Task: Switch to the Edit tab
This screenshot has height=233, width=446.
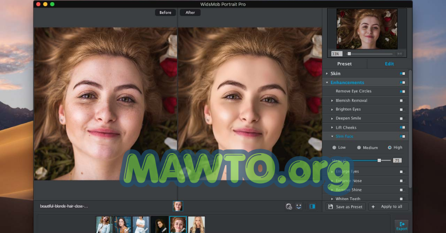Action: (389, 64)
